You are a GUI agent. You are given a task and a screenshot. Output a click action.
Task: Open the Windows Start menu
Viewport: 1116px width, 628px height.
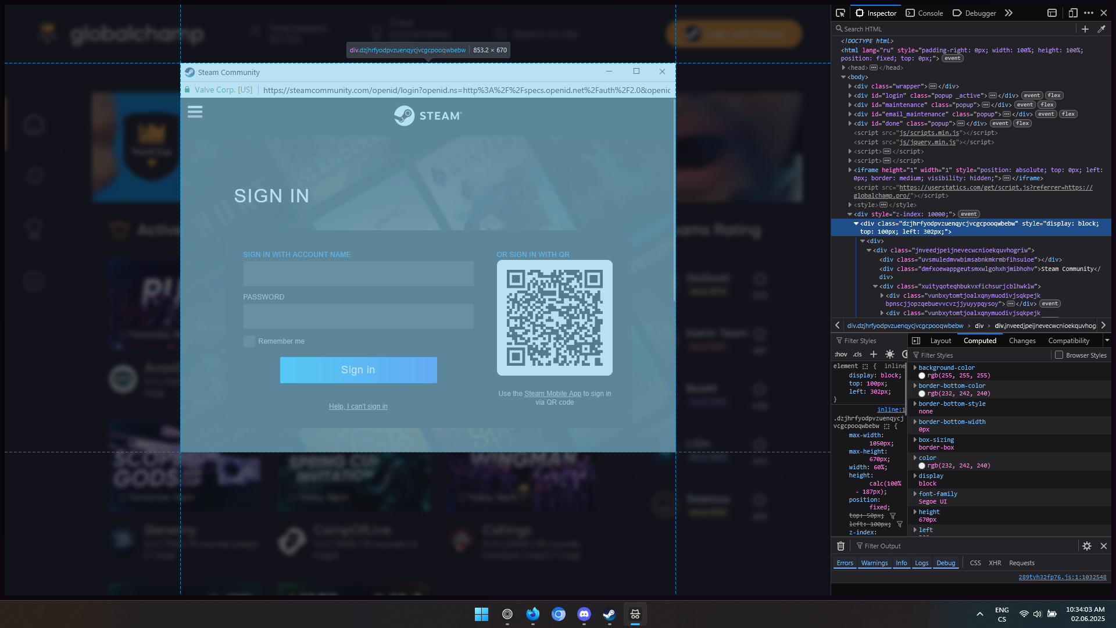(481, 614)
